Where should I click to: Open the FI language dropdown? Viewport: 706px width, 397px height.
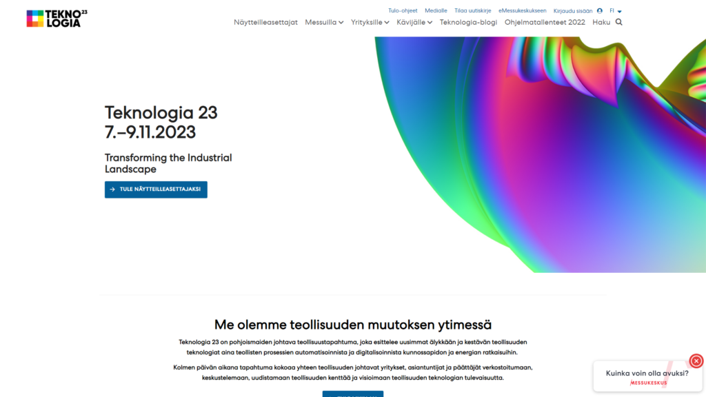pyautogui.click(x=616, y=11)
